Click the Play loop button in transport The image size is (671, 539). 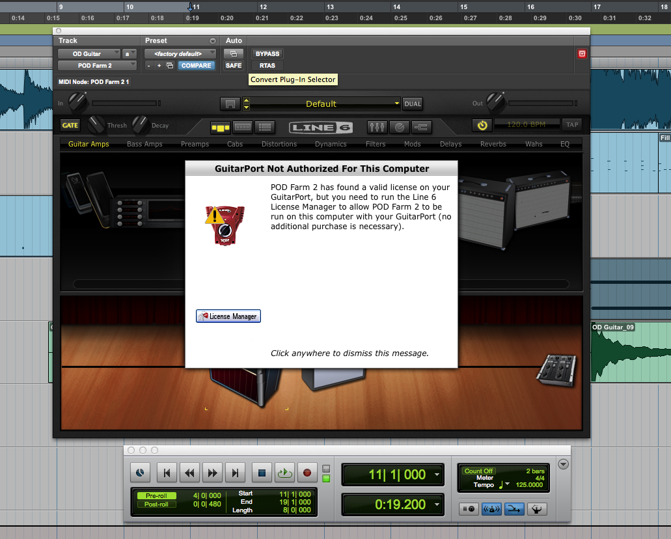(284, 473)
